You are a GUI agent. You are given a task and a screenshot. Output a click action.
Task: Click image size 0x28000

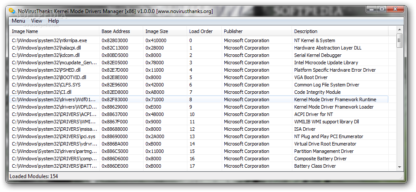click(x=155, y=48)
